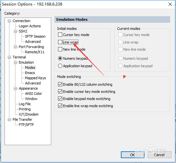
Task: Open ANSI Color settings
Action: 33,94
